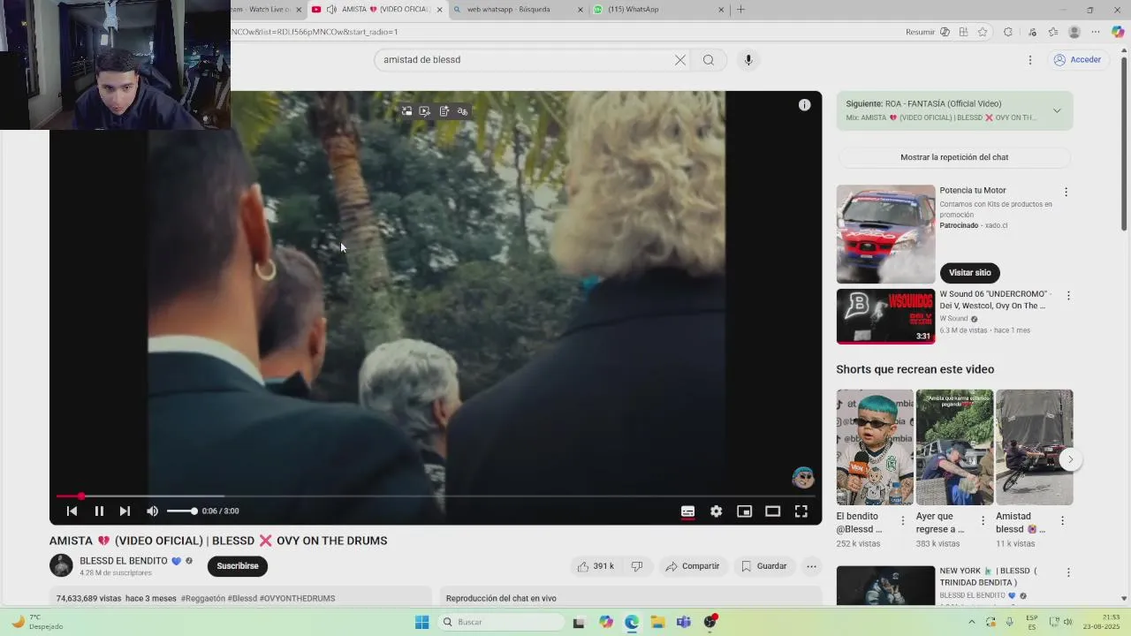The height and width of the screenshot is (636, 1131).
Task: Open the video player settings gear
Action: coord(716,511)
